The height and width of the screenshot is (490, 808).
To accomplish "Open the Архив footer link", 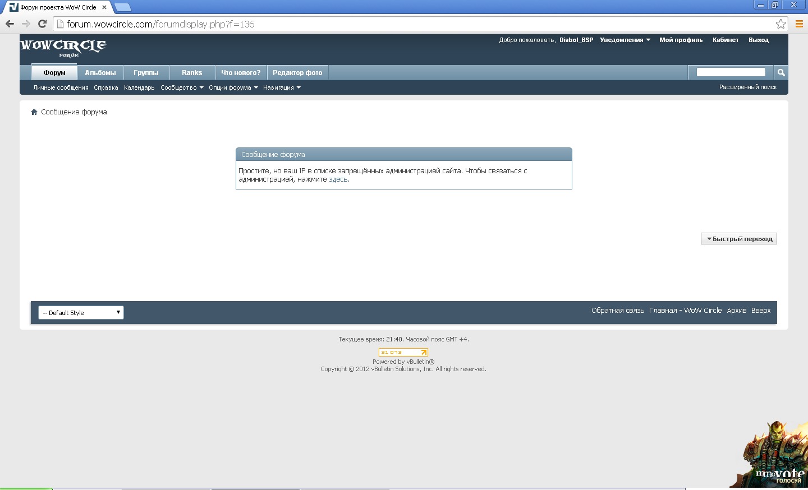I will [x=736, y=310].
